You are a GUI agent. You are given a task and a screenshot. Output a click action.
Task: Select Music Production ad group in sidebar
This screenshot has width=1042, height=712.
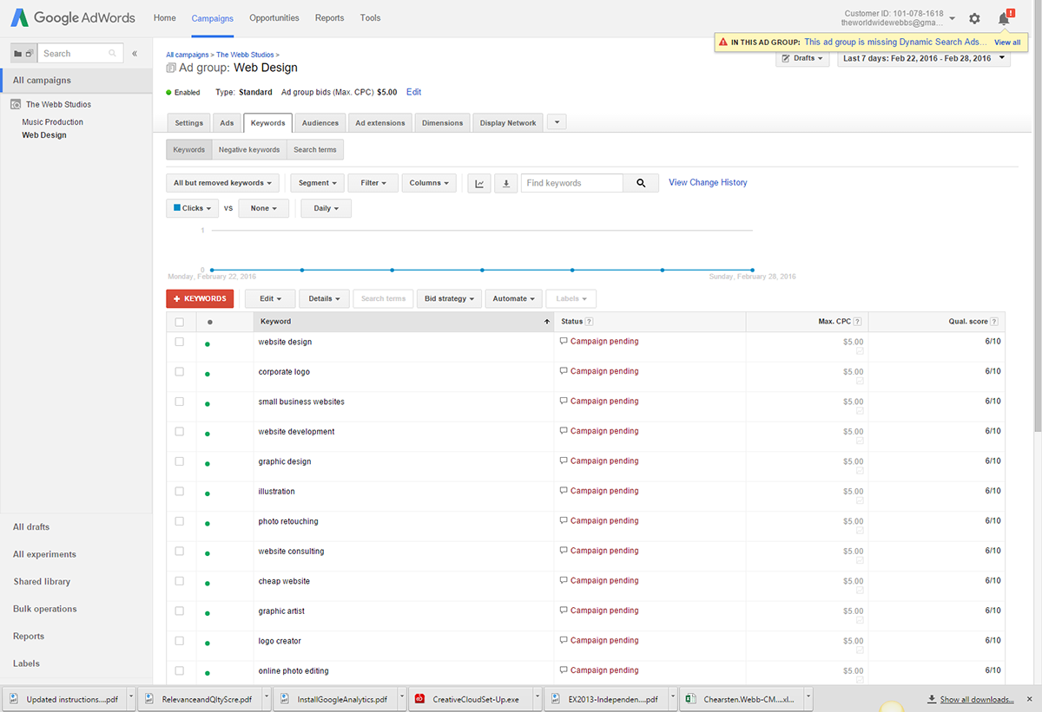point(53,122)
